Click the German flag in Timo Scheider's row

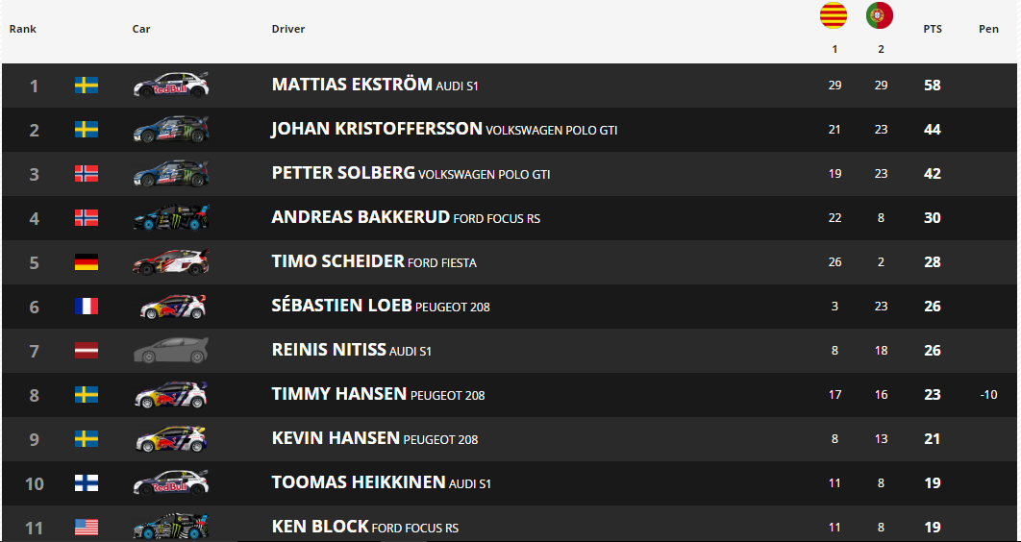(x=87, y=262)
